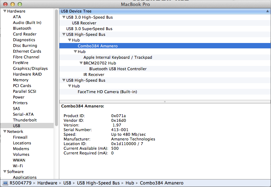Collapse the BRCM20702 Hub triangle
271x187 pixels.
pyautogui.click(x=81, y=63)
